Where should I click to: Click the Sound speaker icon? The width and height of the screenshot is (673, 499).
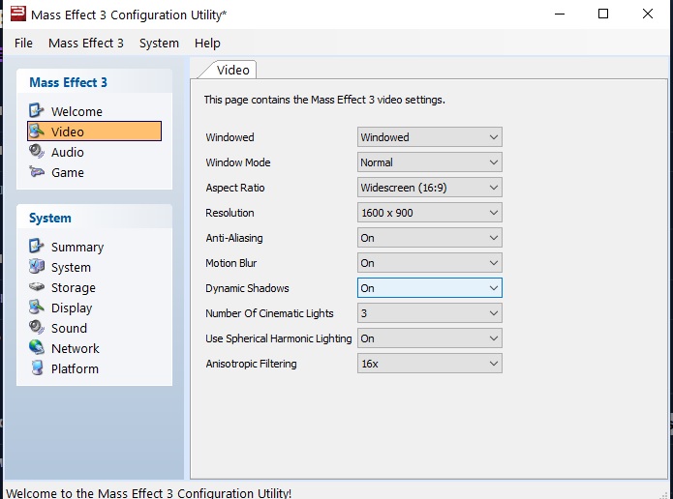click(37, 327)
